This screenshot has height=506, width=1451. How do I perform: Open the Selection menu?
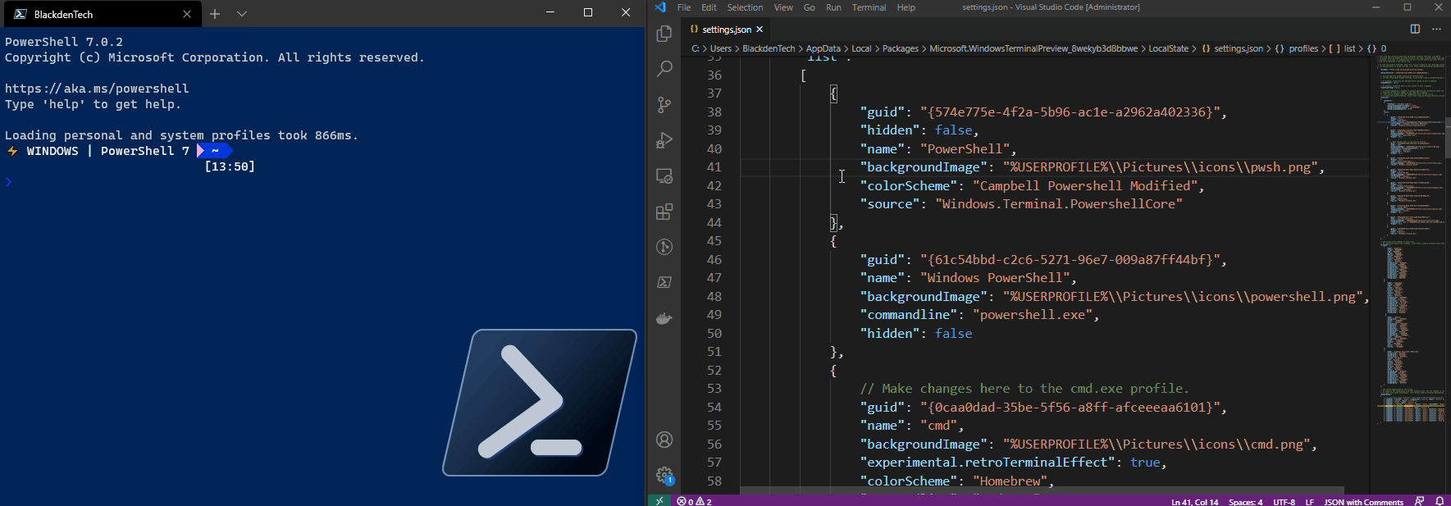click(745, 7)
